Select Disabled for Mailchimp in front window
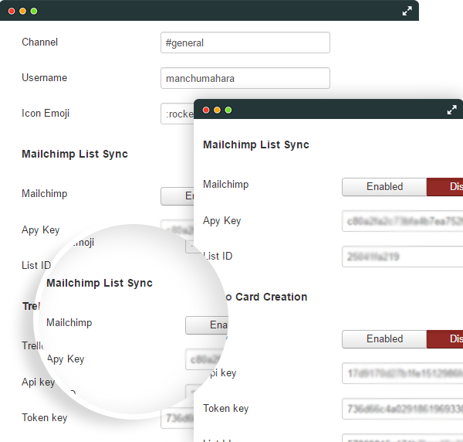 point(445,186)
